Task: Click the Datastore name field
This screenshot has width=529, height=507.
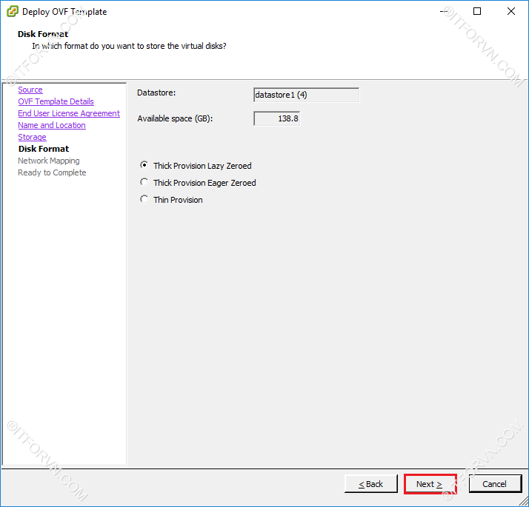Action: 306,95
